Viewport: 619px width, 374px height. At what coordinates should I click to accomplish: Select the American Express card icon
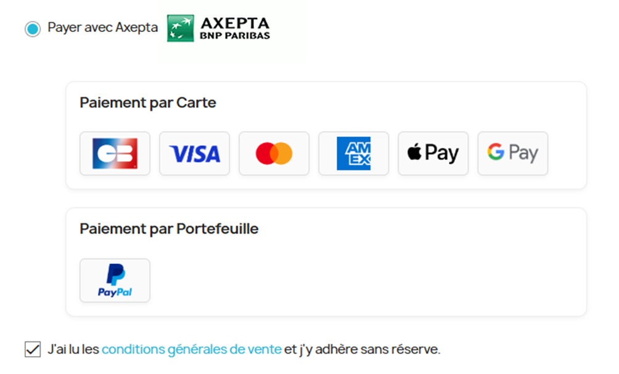pyautogui.click(x=353, y=154)
